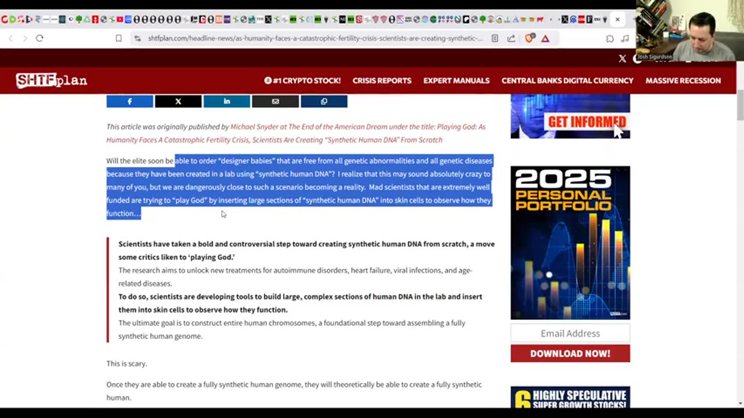This screenshot has height=418, width=744.
Task: Open the extensions puzzle icon
Action: (x=610, y=38)
